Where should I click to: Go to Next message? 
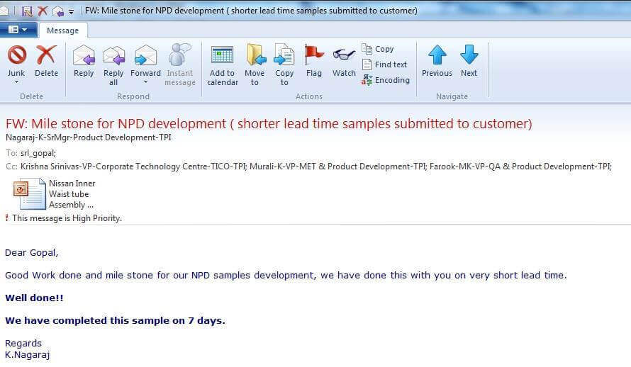pyautogui.click(x=469, y=61)
